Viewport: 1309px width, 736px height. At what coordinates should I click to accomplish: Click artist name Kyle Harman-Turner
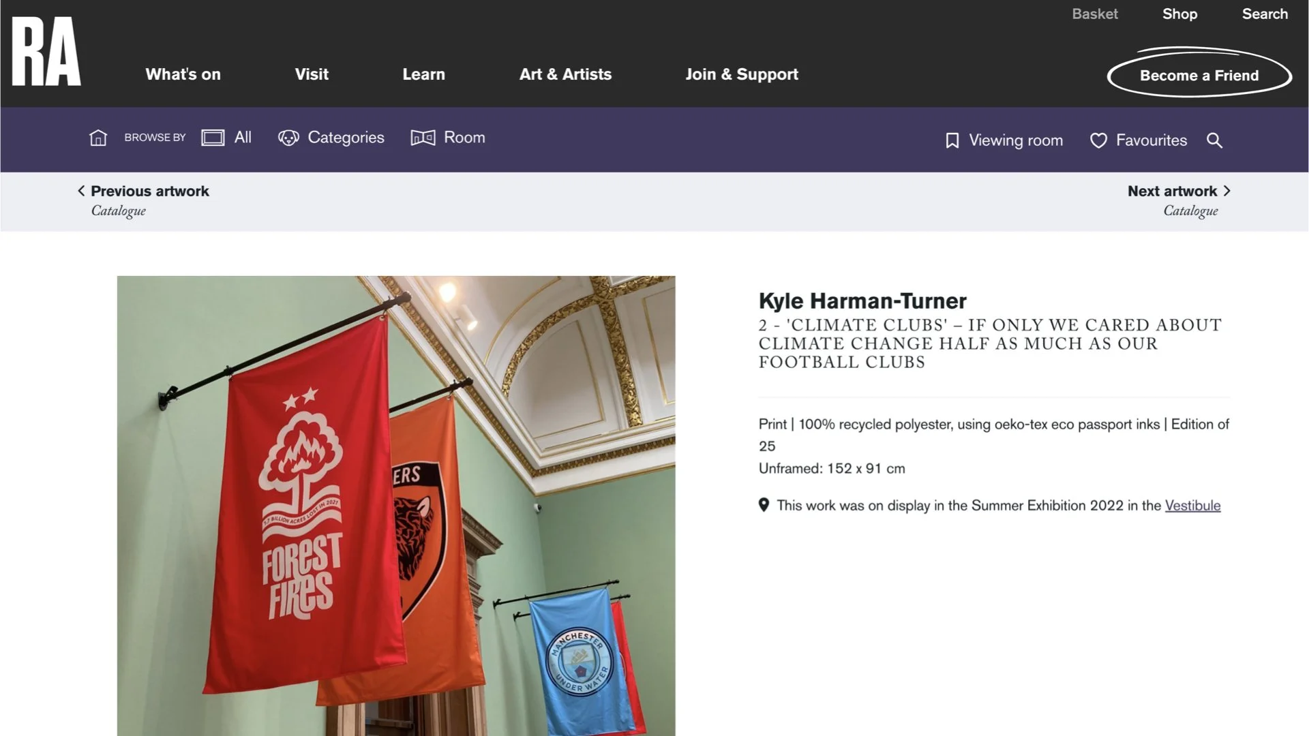[862, 301]
